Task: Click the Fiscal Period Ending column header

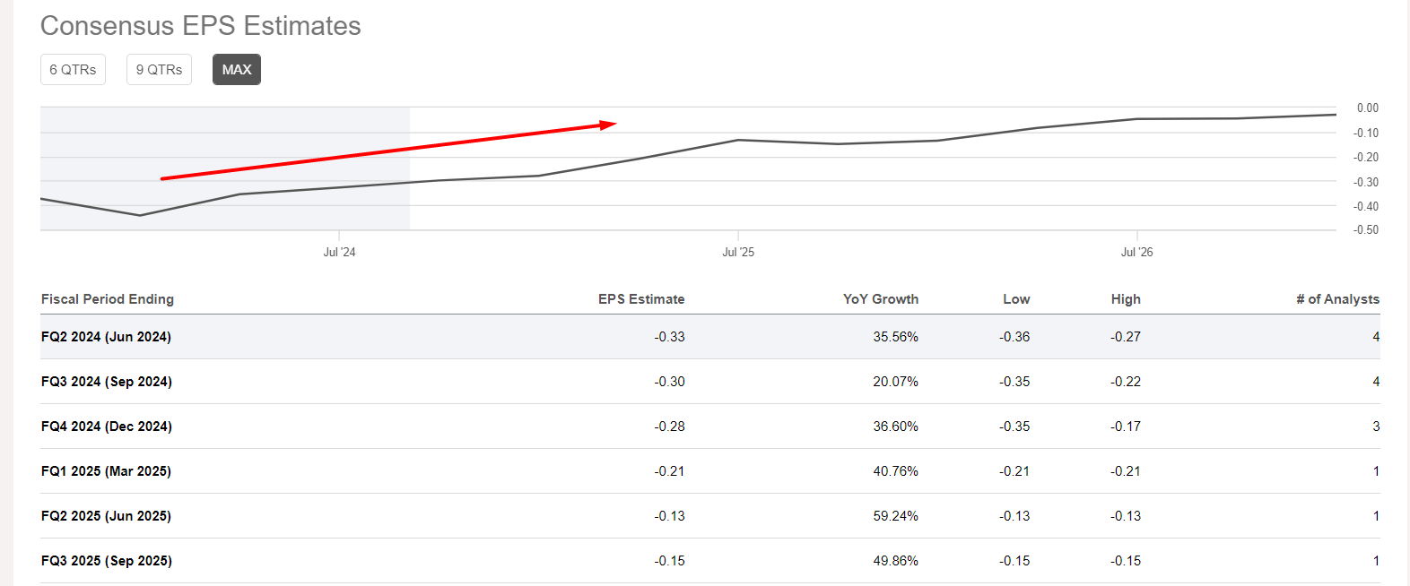Action: pyautogui.click(x=108, y=299)
